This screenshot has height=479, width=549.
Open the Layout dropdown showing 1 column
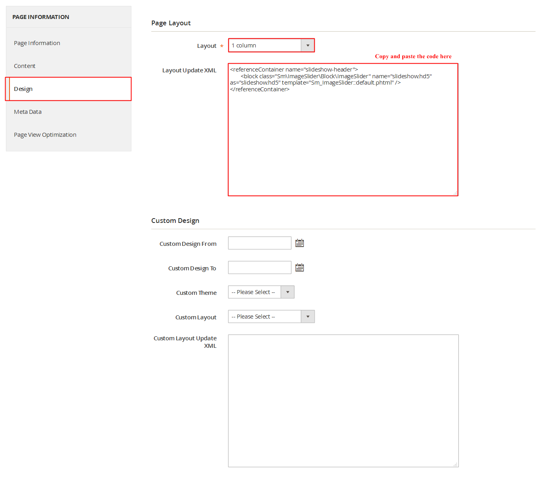tap(271, 45)
